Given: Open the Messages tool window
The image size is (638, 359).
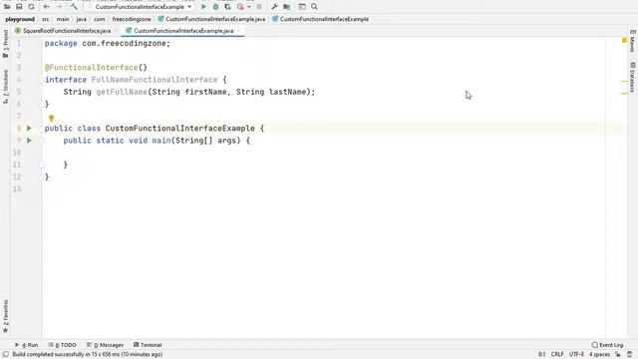Looking at the screenshot, I should tap(105, 345).
